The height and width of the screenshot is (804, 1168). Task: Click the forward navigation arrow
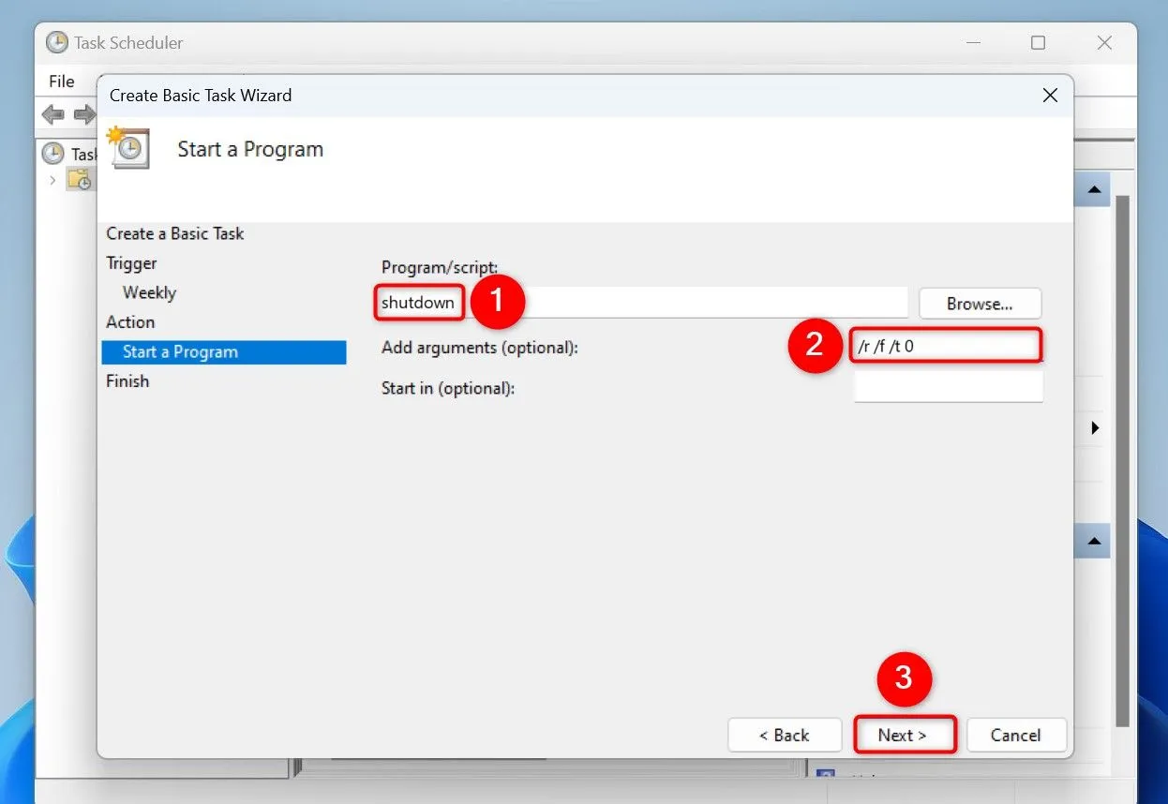(83, 114)
